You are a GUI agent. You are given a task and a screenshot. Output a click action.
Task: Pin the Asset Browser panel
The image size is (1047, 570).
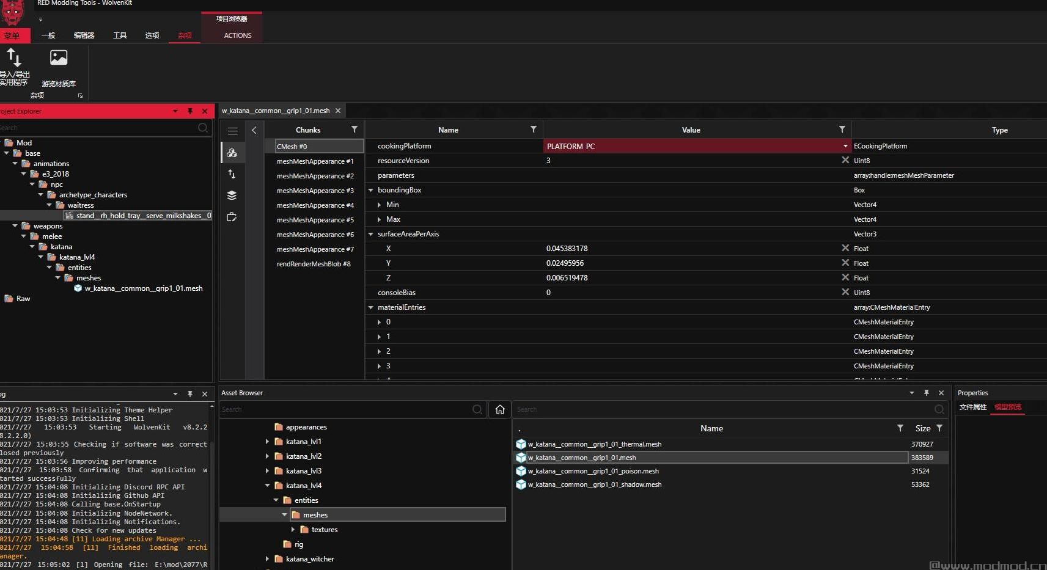coord(927,393)
